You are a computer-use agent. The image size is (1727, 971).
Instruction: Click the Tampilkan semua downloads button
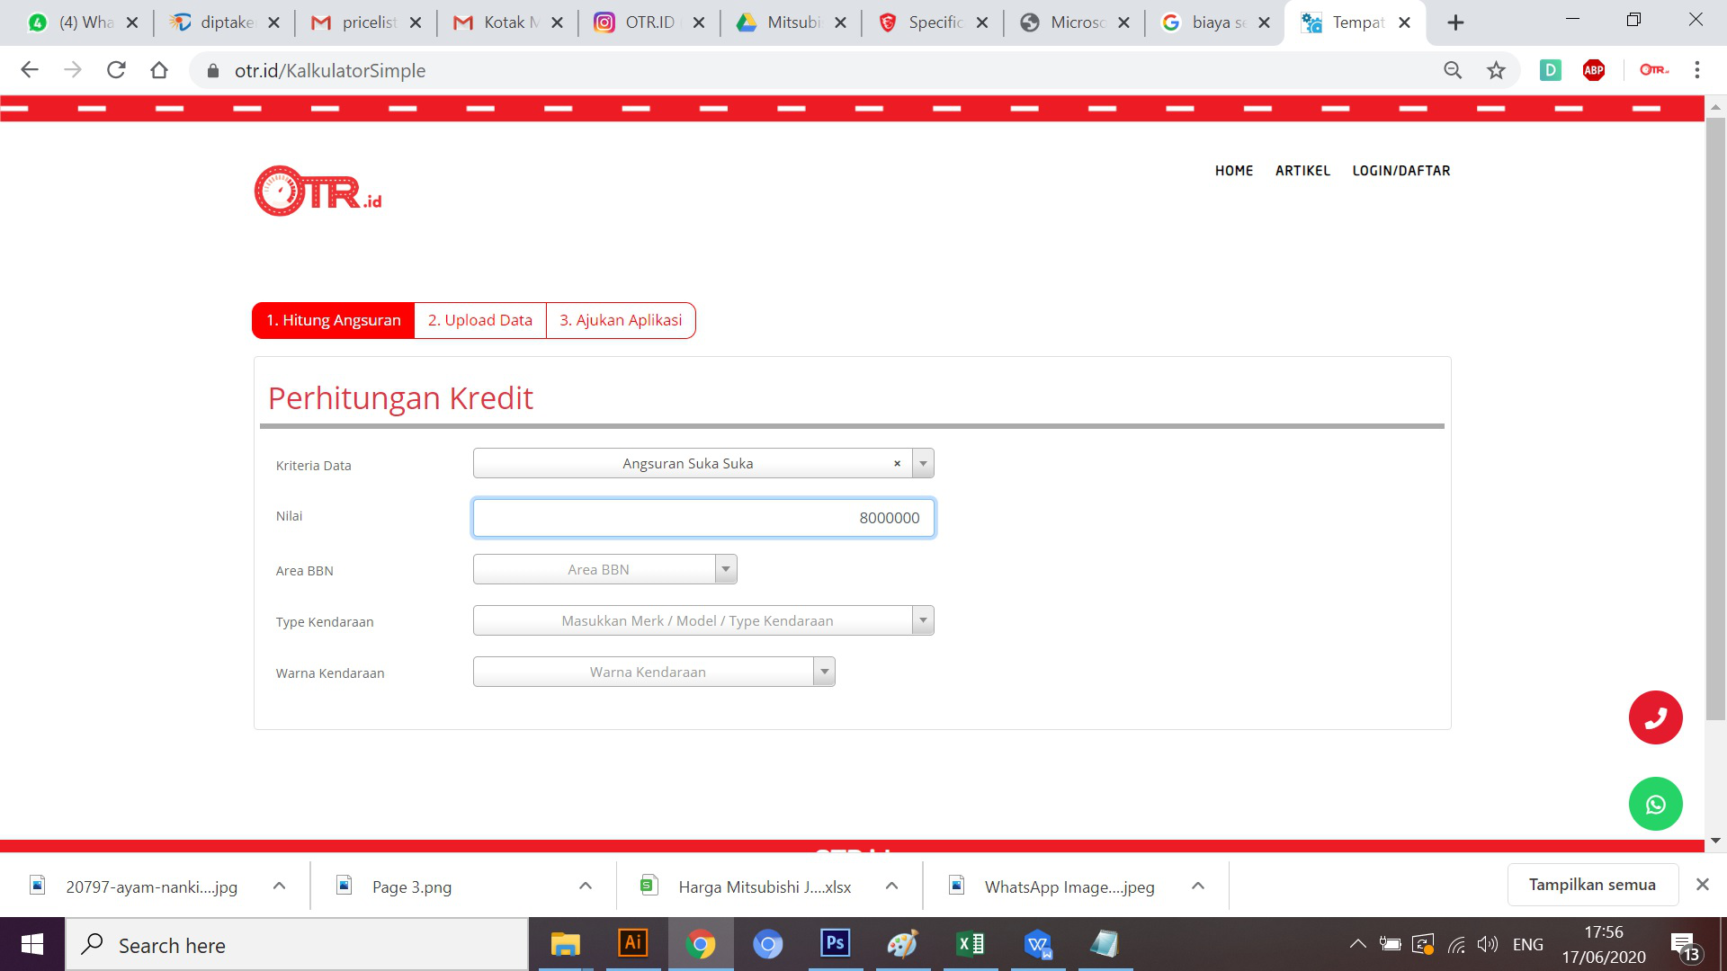pyautogui.click(x=1591, y=885)
